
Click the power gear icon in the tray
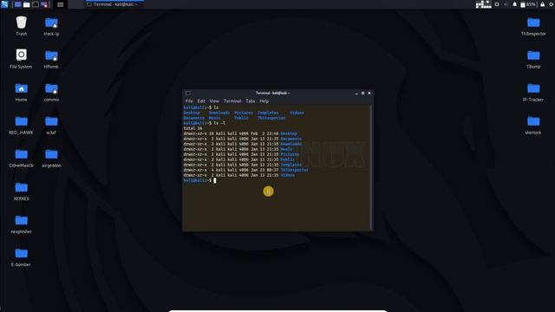tap(552, 4)
